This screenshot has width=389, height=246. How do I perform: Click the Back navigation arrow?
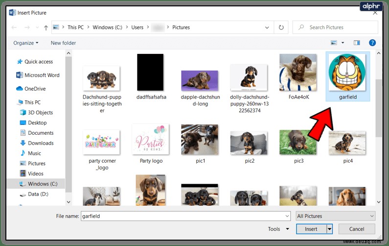point(14,27)
